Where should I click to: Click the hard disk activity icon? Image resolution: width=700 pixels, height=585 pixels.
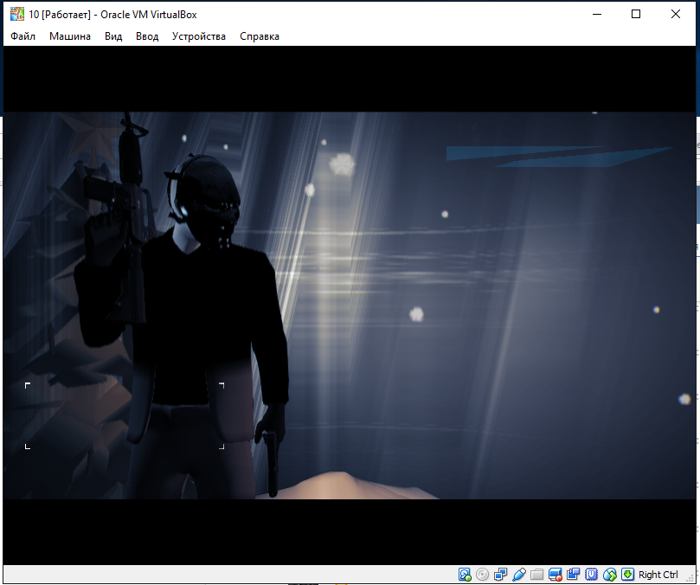tap(465, 575)
